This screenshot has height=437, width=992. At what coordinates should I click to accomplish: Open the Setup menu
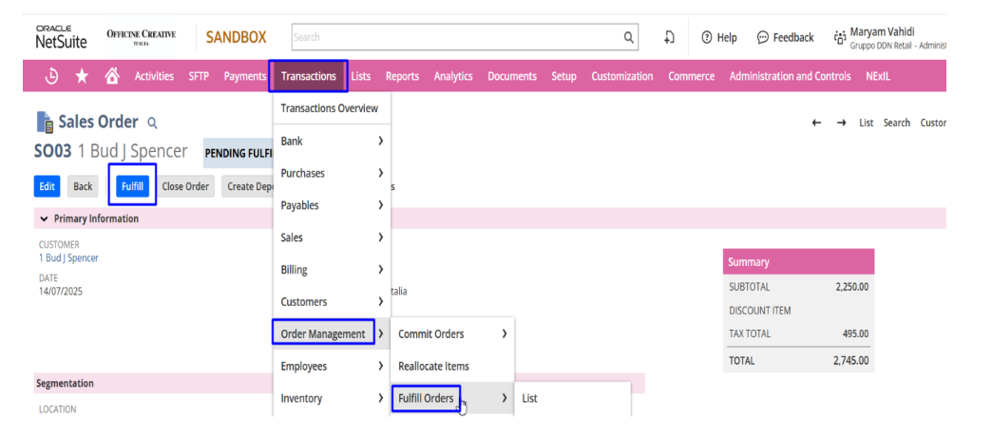pyautogui.click(x=563, y=77)
